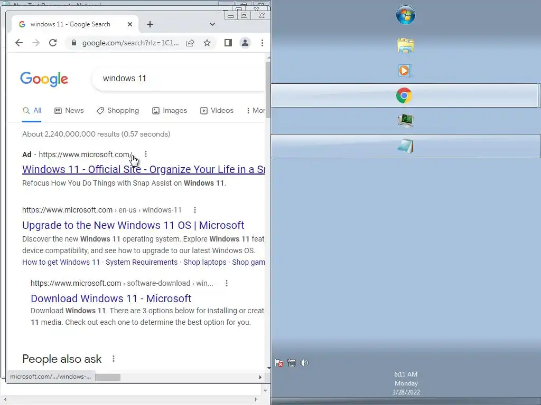Switch to News results tab

tap(69, 111)
